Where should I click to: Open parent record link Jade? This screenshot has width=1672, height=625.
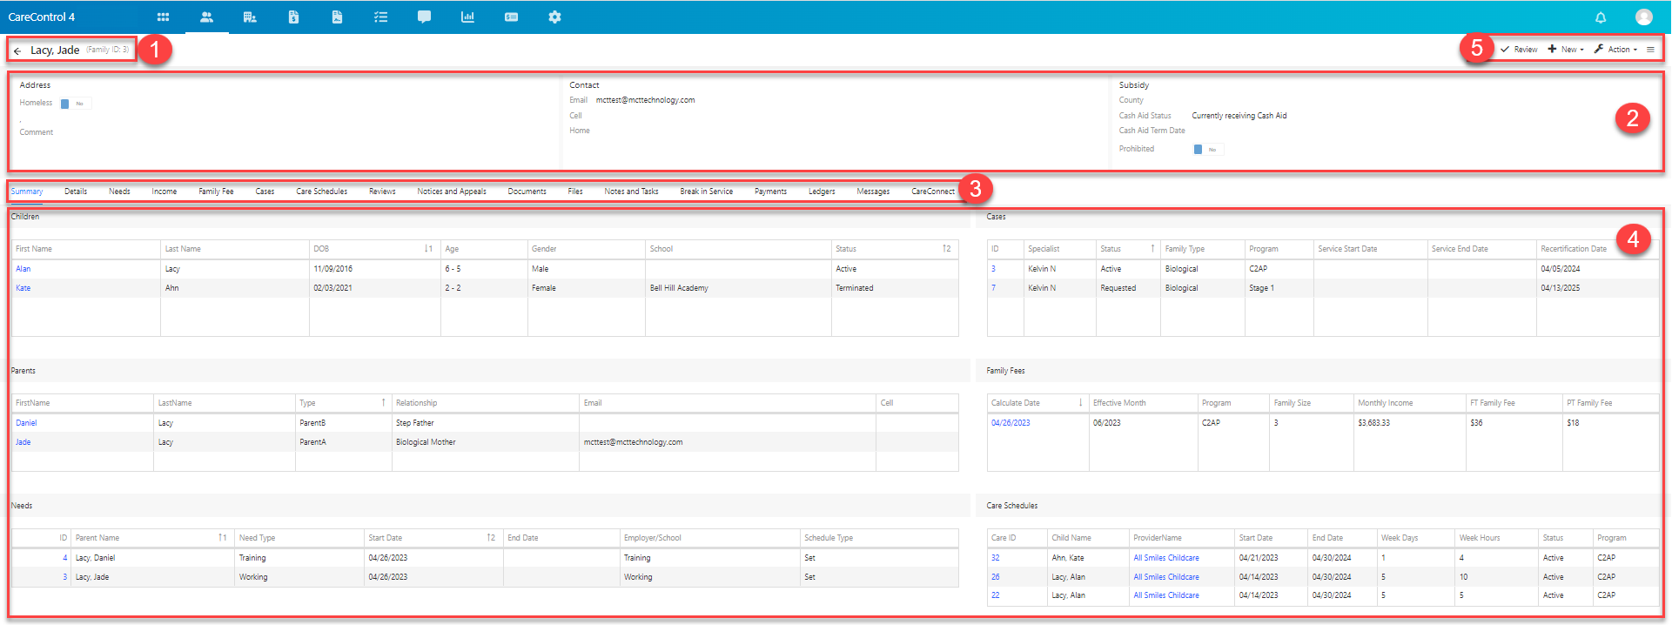[x=23, y=442]
